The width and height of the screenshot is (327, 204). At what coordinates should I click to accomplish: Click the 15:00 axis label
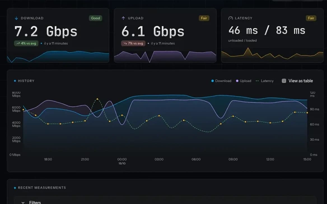[x=307, y=159]
